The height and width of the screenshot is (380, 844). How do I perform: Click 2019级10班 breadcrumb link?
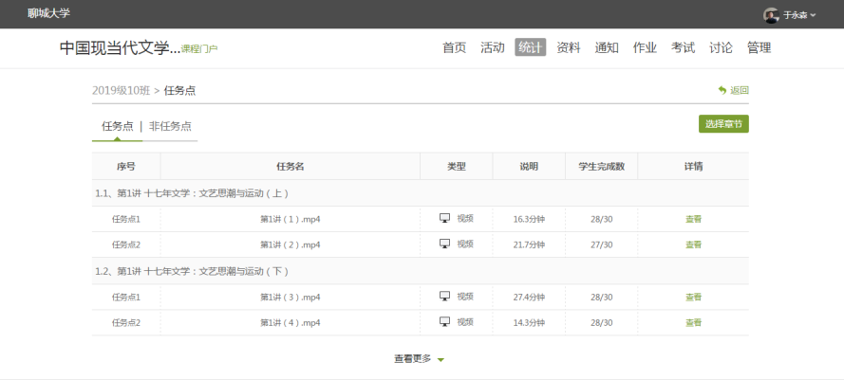(x=121, y=90)
